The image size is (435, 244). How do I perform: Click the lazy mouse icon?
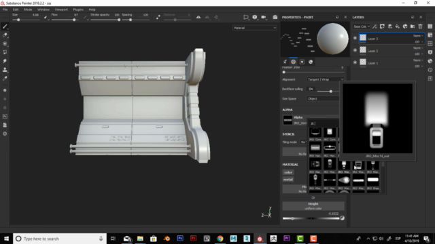158,17
